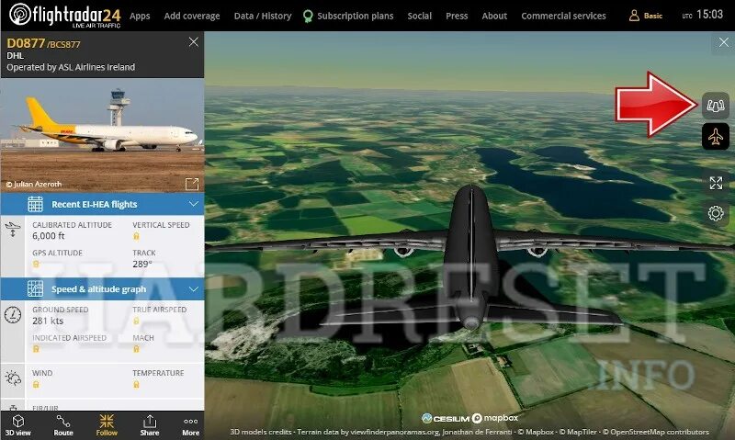Click the Flightradar24 logo
735x440 pixels.
tap(65, 15)
